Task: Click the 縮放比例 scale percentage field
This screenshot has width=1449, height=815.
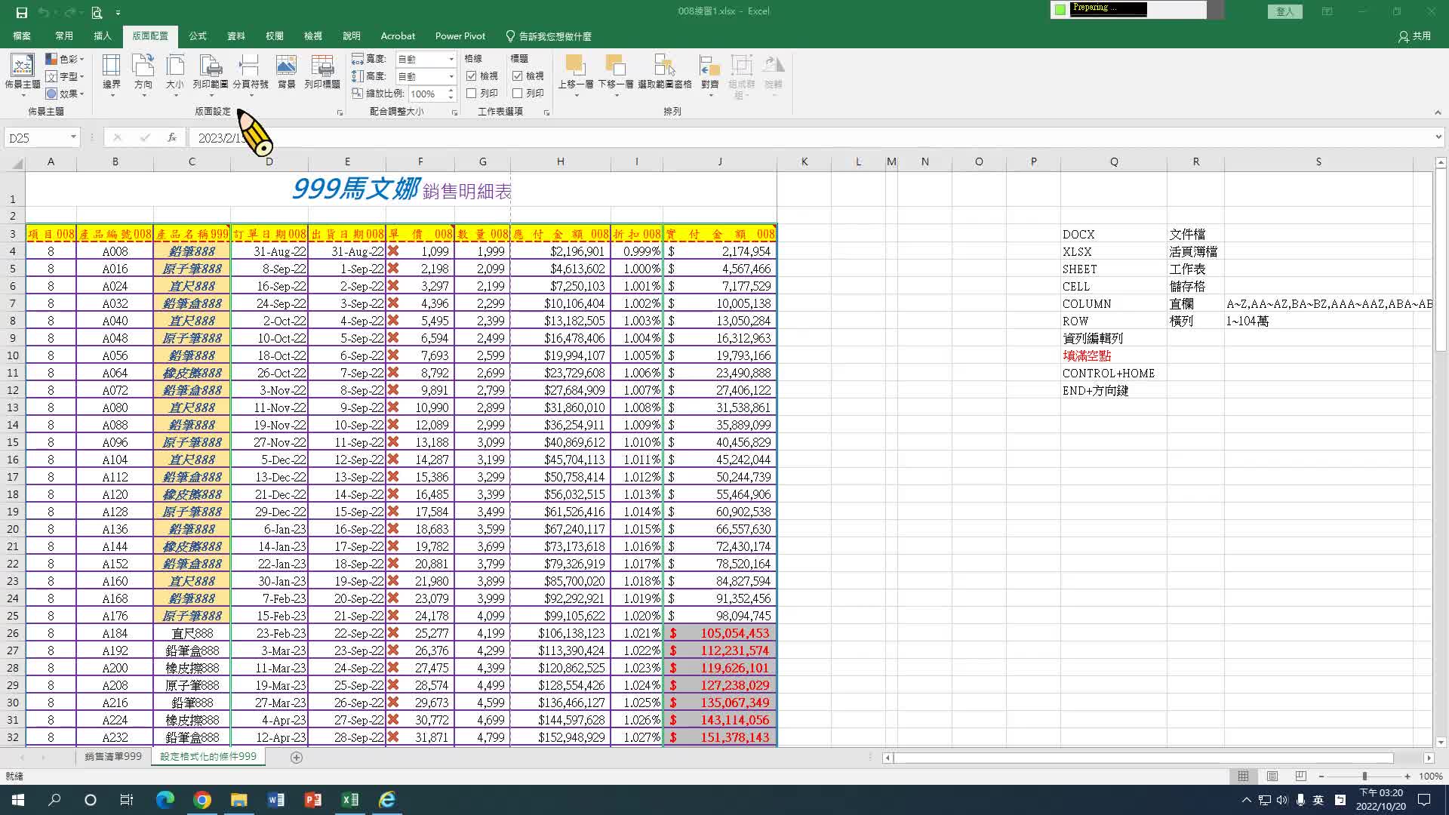Action: (x=427, y=94)
